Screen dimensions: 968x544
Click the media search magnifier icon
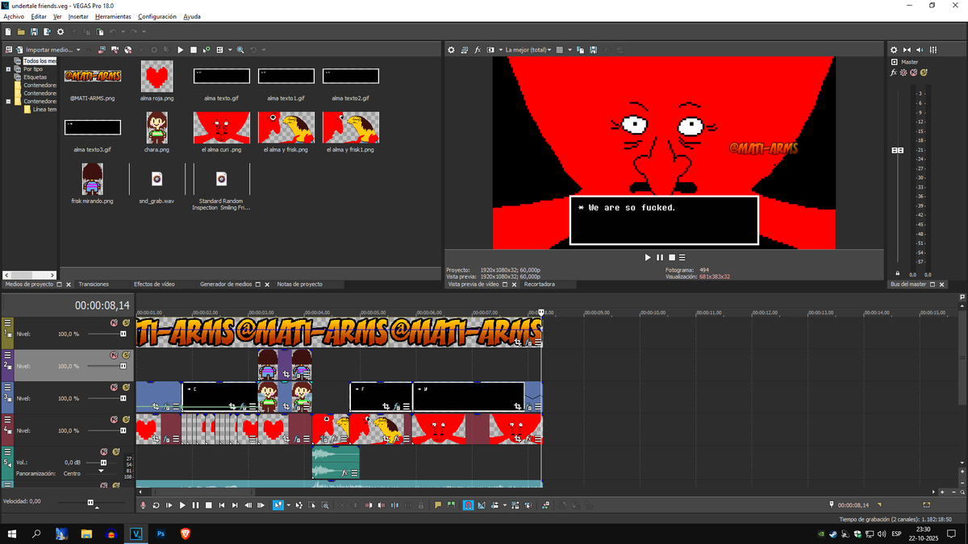tap(240, 50)
